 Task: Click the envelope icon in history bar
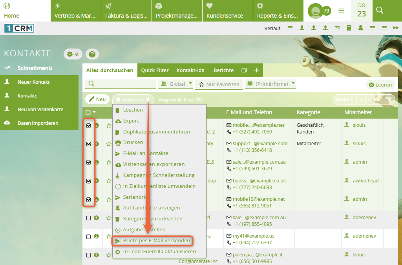coord(337,28)
